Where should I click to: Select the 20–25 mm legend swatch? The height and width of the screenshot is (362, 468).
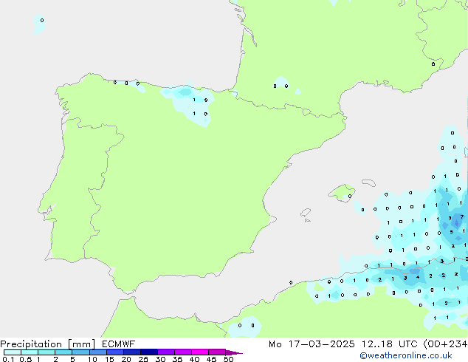(x=132, y=352)
